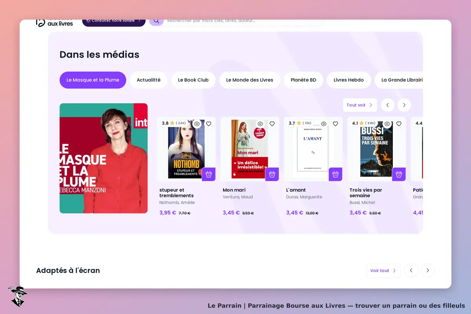Open Trois vies par semaine cover
The width and height of the screenshot is (471, 314).
click(376, 149)
